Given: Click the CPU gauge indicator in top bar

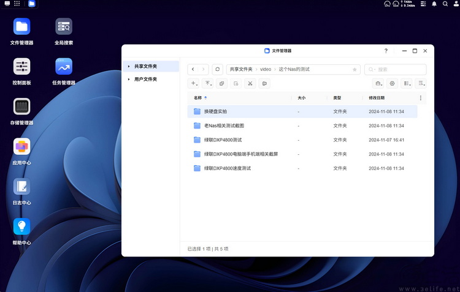Looking at the screenshot, I should [387, 4].
